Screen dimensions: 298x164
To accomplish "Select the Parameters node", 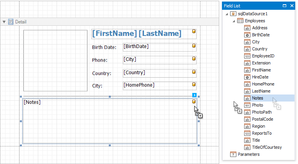I will click(x=248, y=154).
